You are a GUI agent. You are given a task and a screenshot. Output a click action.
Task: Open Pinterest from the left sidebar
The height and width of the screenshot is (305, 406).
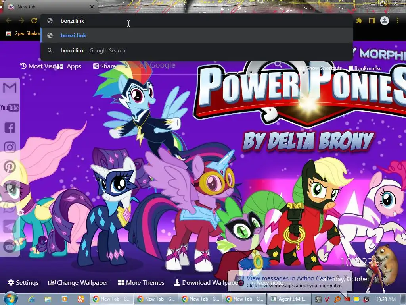10,167
